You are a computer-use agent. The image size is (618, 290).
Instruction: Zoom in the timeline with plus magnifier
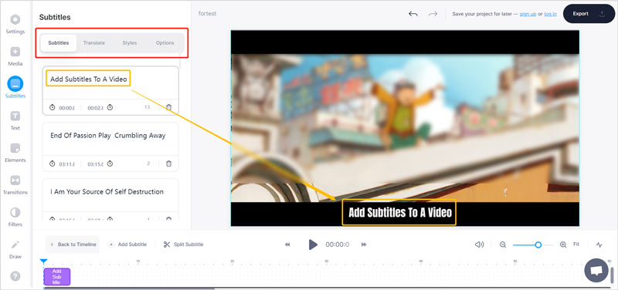pyautogui.click(x=563, y=244)
